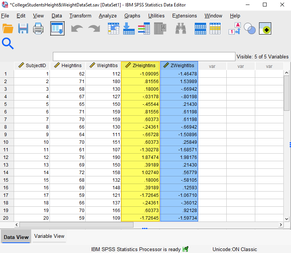This screenshot has height=253, width=291.
Task: Select the Weightlbs column header
Action: point(103,66)
